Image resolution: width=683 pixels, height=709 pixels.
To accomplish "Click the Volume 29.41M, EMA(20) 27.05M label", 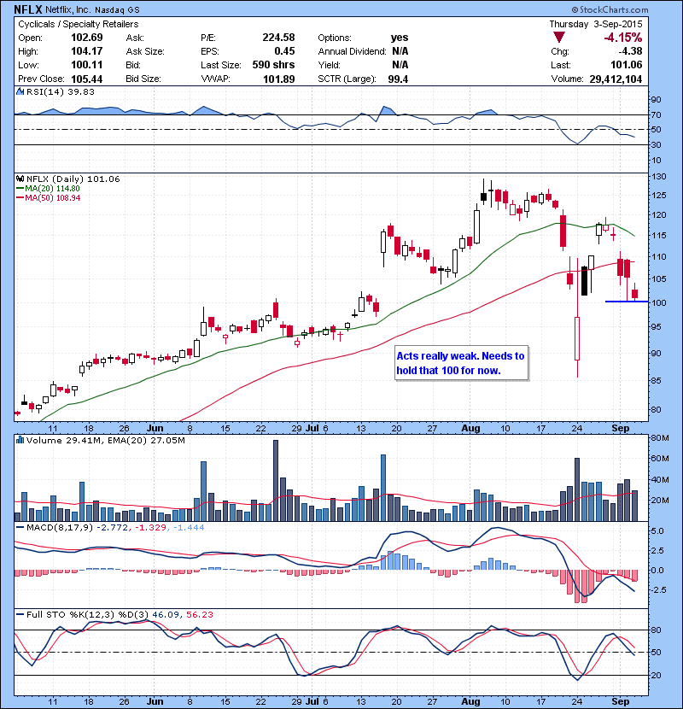I will (106, 440).
